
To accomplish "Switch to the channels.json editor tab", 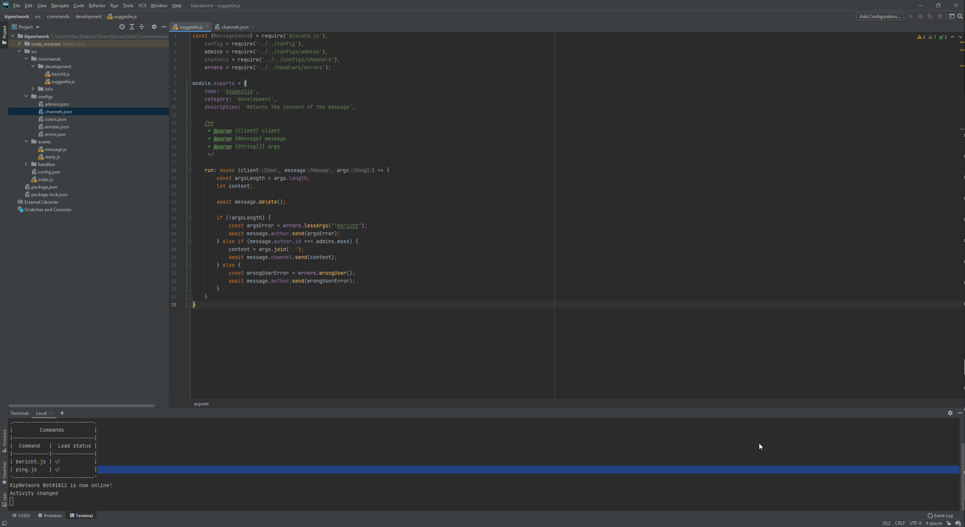I will tap(234, 27).
